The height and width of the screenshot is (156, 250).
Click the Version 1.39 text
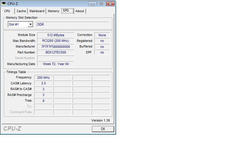point(101,120)
